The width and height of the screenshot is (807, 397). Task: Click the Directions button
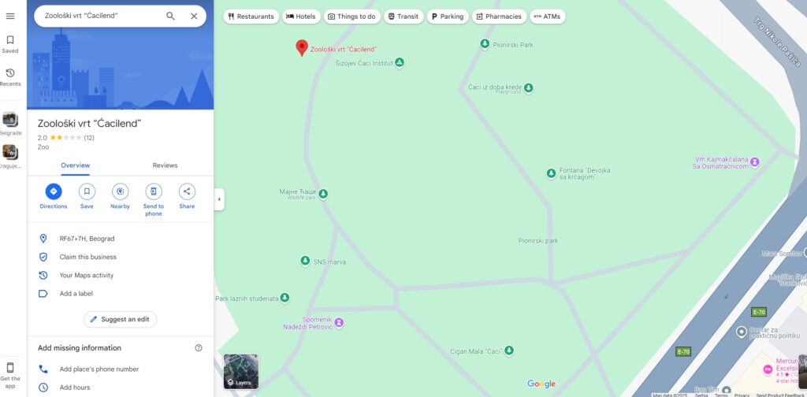54,191
